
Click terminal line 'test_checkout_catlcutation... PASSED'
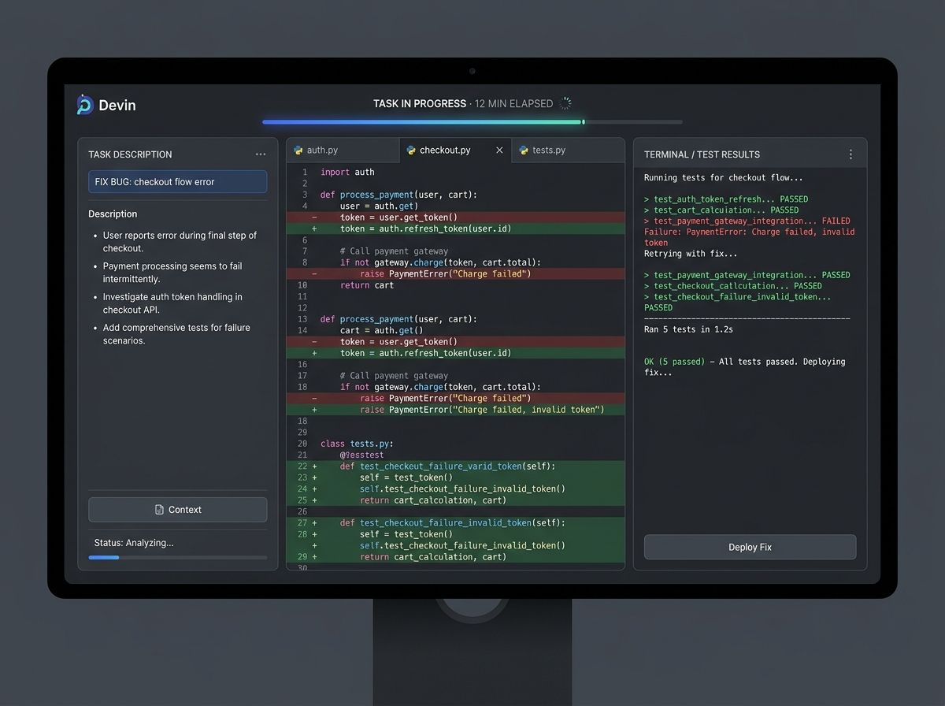pyautogui.click(x=733, y=286)
